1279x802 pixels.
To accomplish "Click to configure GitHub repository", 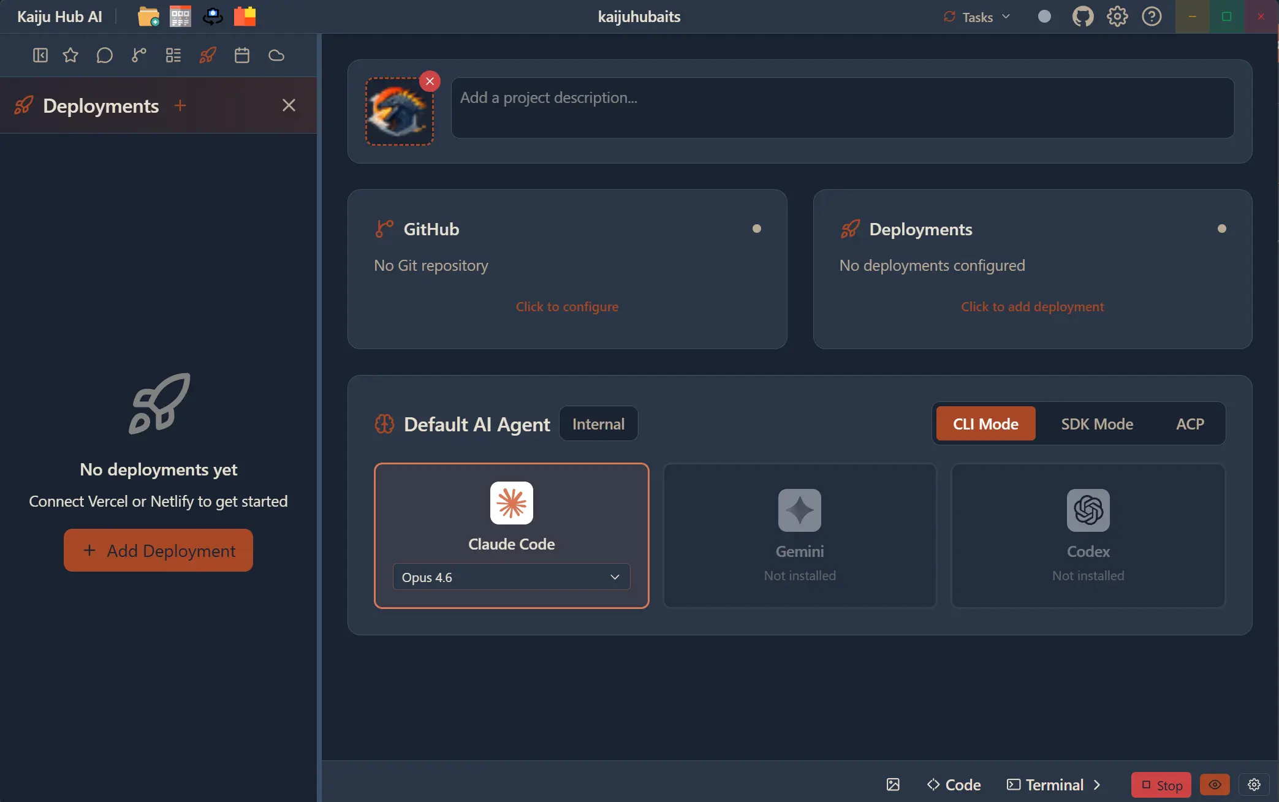I will [567, 306].
